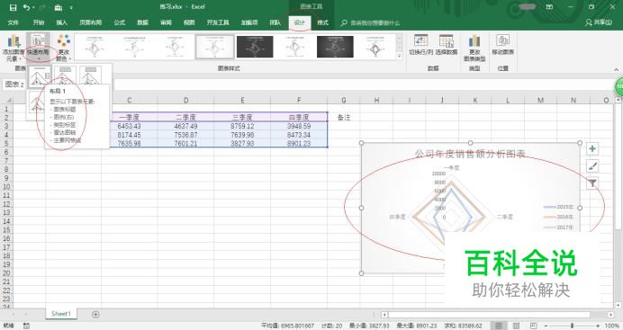Image resolution: width=623 pixels, height=330 pixels.
Task: Switch to the 审阅 ribbon tab
Action: [x=166, y=22]
